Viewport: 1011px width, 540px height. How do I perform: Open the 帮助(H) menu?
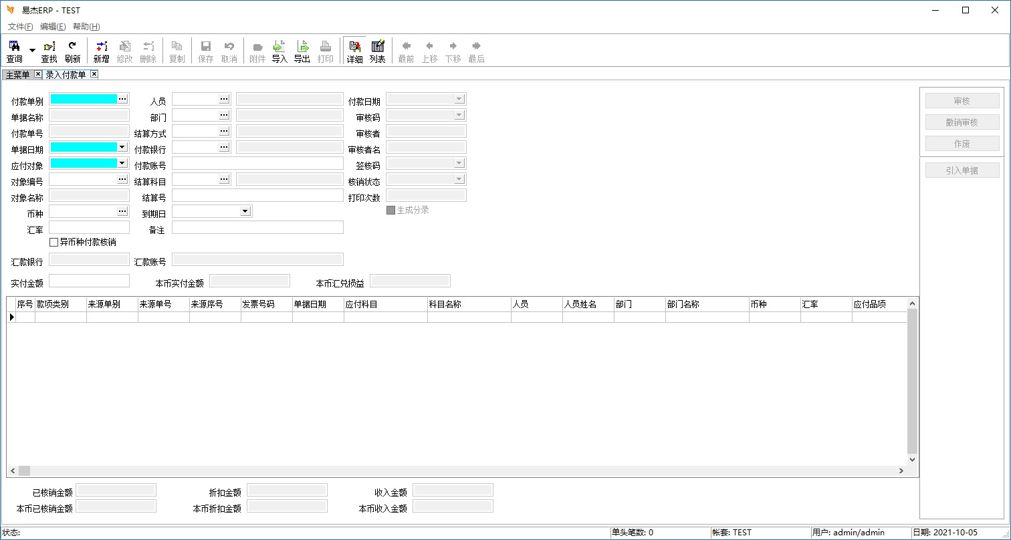point(86,27)
